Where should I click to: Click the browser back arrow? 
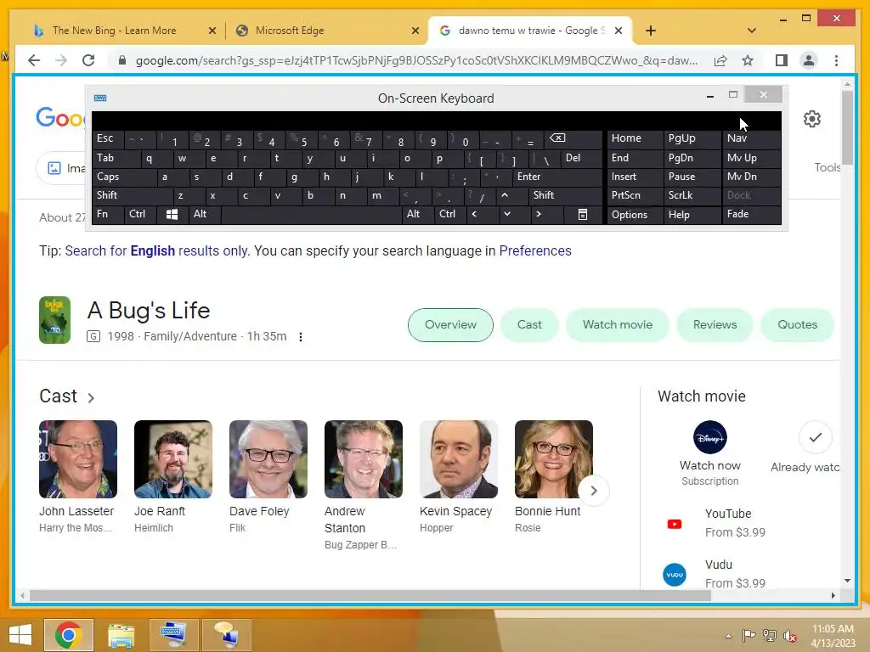pyautogui.click(x=34, y=60)
